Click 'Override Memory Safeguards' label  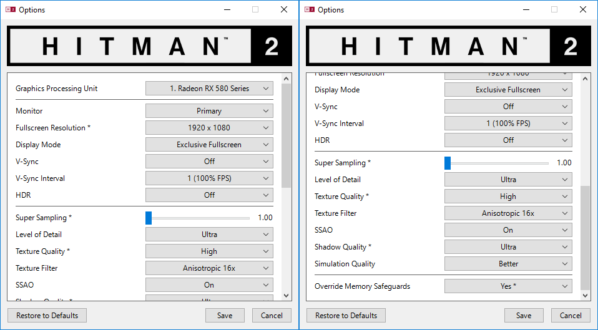pos(362,286)
